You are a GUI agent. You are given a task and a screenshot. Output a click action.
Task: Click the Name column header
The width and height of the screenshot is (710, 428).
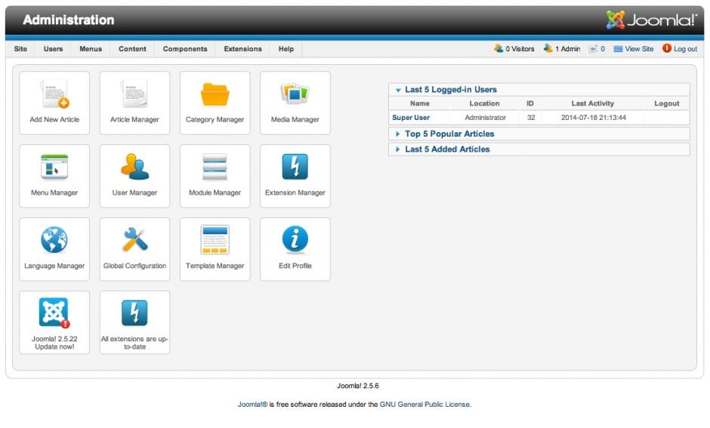pos(420,103)
